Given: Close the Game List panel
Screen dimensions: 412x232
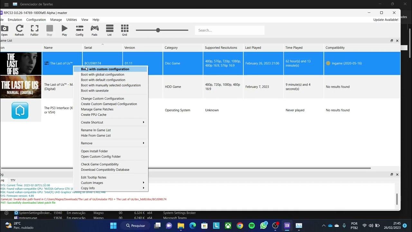Looking at the screenshot, I should (x=397, y=41).
